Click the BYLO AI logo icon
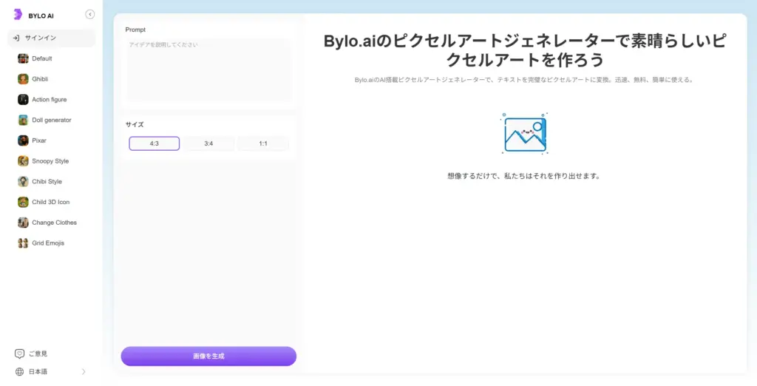 18,15
